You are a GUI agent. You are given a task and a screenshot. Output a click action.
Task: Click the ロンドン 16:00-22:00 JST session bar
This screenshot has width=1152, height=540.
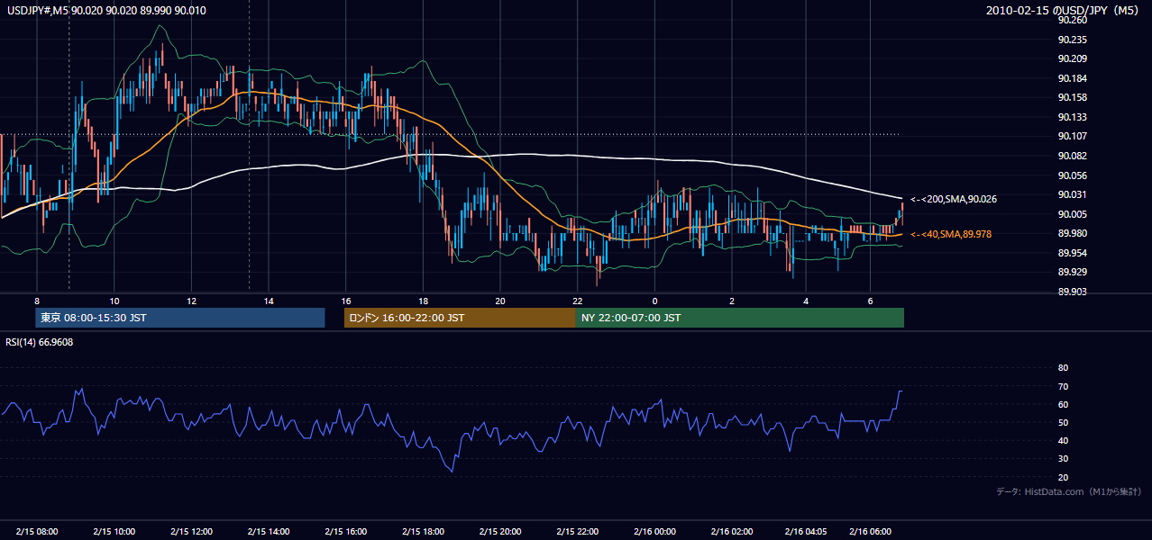point(460,318)
